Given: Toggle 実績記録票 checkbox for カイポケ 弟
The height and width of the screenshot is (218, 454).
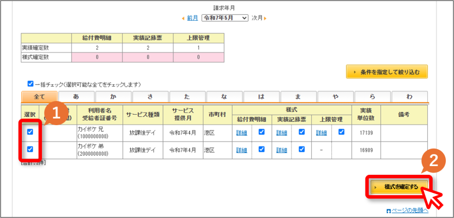Looking at the screenshot, I should tap(301, 149).
